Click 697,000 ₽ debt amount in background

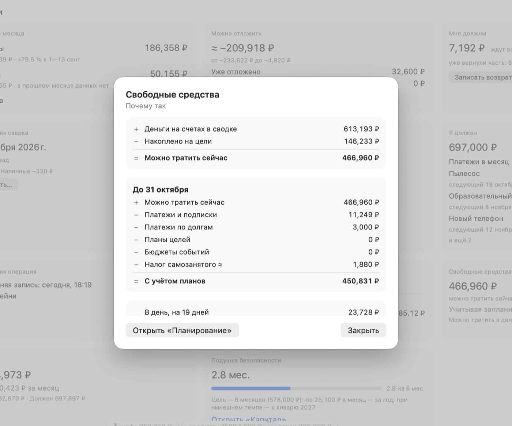click(x=473, y=148)
